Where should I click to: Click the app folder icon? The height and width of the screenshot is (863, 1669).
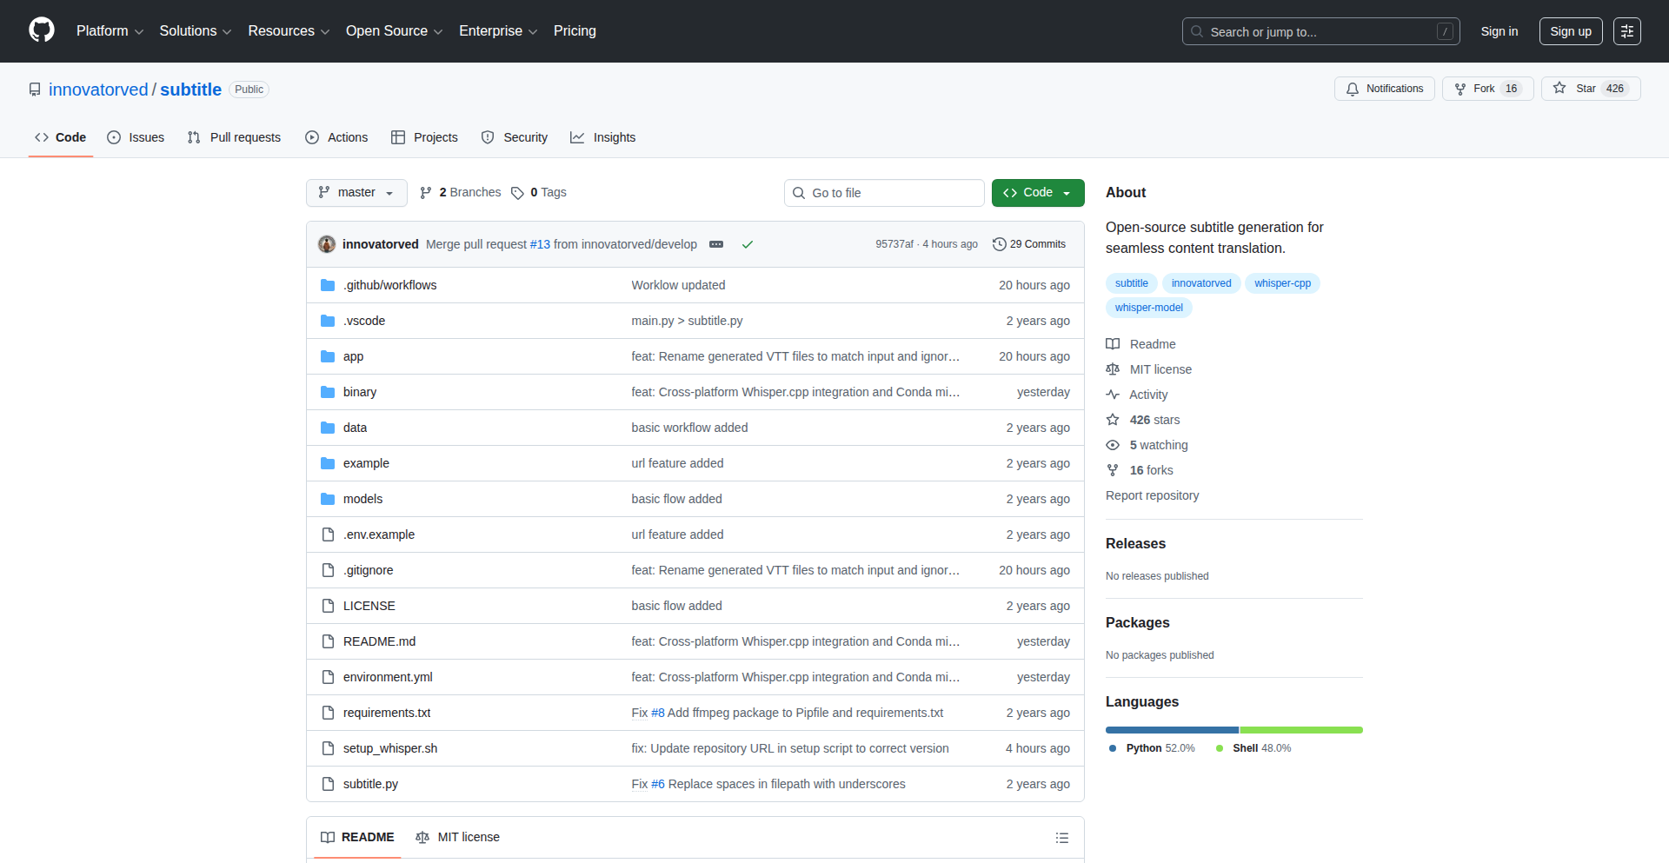(328, 356)
